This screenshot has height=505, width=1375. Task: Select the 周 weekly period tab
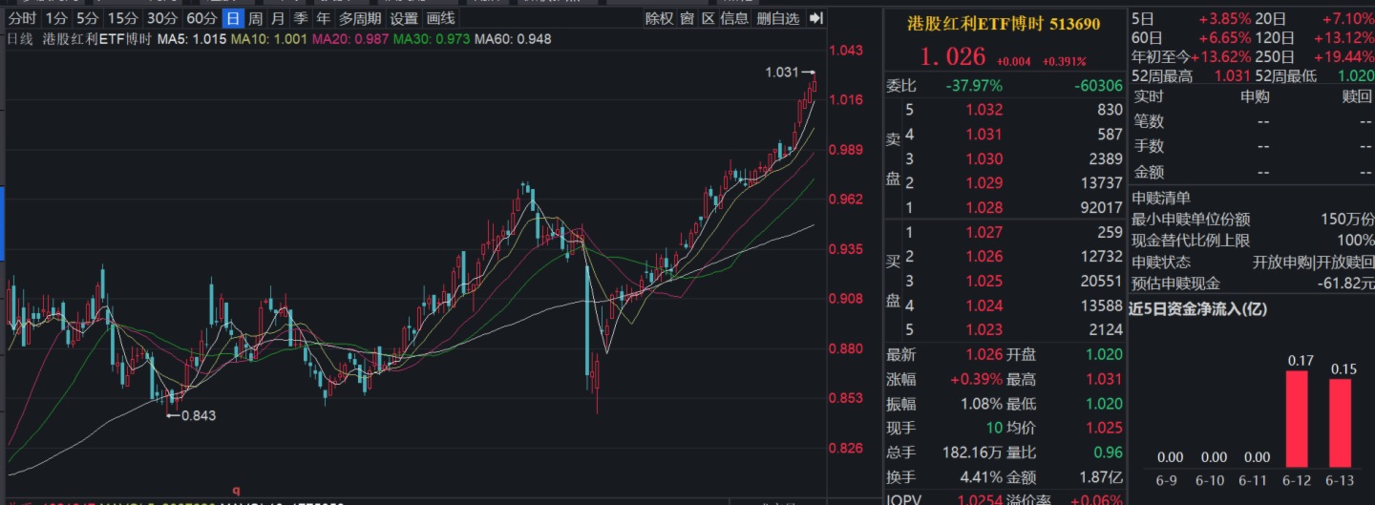pos(255,18)
